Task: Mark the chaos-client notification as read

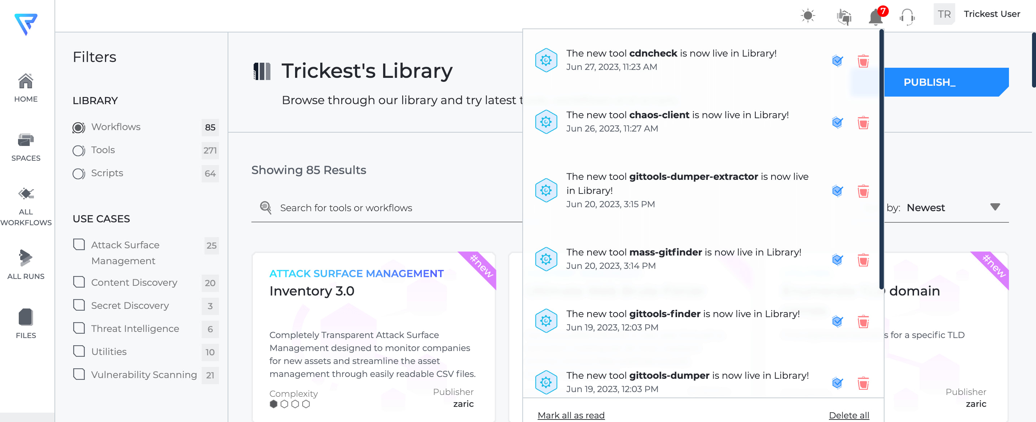Action: [837, 122]
